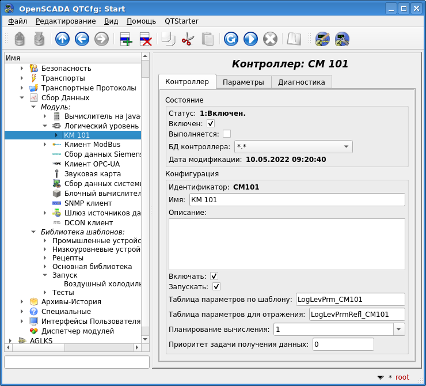Select DCON клиент in the tree
Viewport: 426px width, 386px height.
pos(89,222)
